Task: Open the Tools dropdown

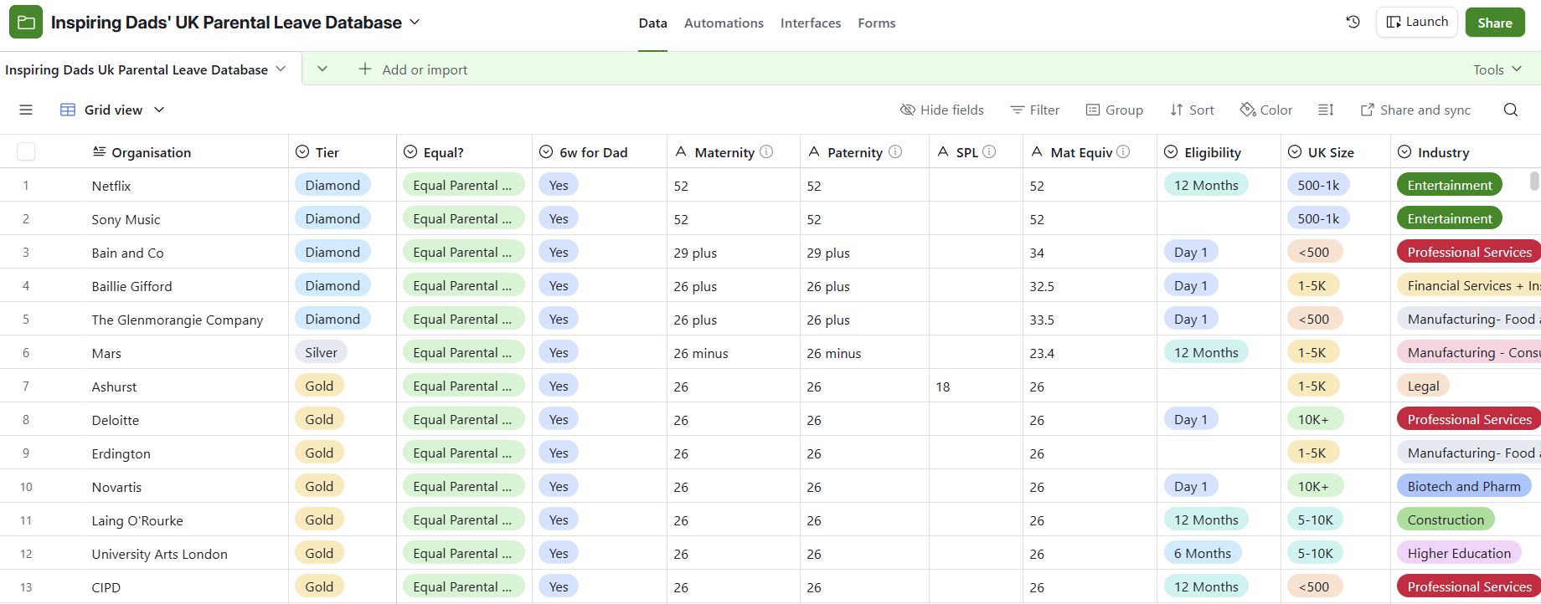Action: tap(1497, 69)
